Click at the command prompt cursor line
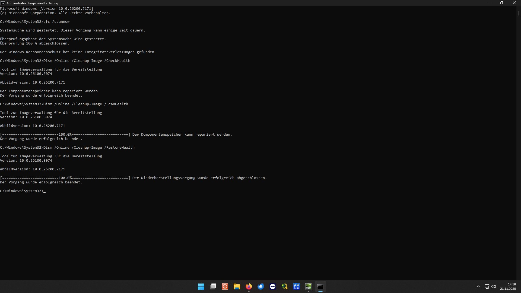 [x=45, y=191]
